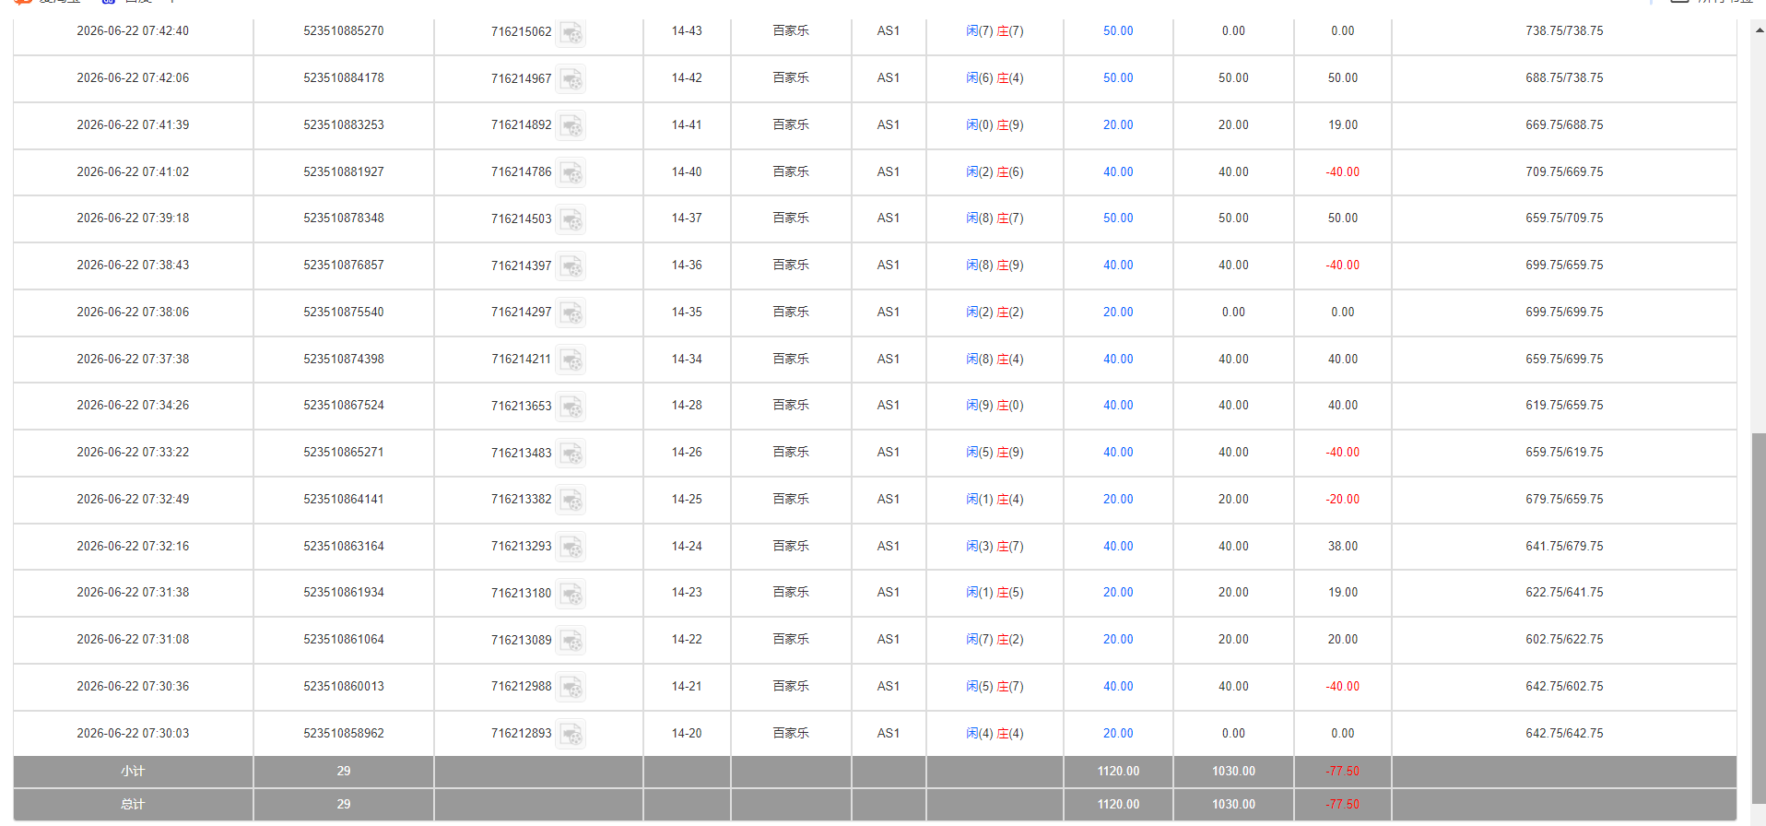This screenshot has width=1766, height=826.
Task: Select balance value 659.75/709.75
Action: (x=1564, y=218)
